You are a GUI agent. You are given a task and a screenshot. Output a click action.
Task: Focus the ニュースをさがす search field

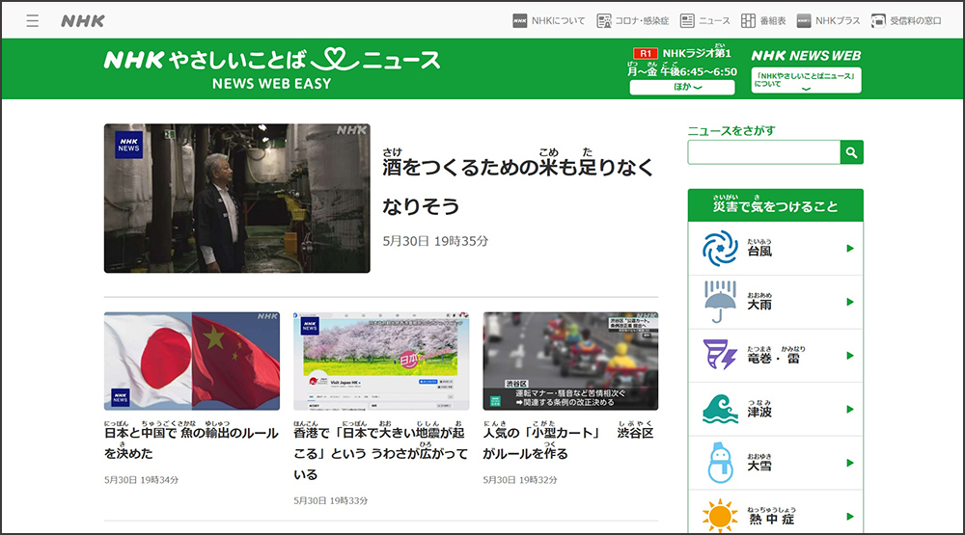tap(763, 152)
